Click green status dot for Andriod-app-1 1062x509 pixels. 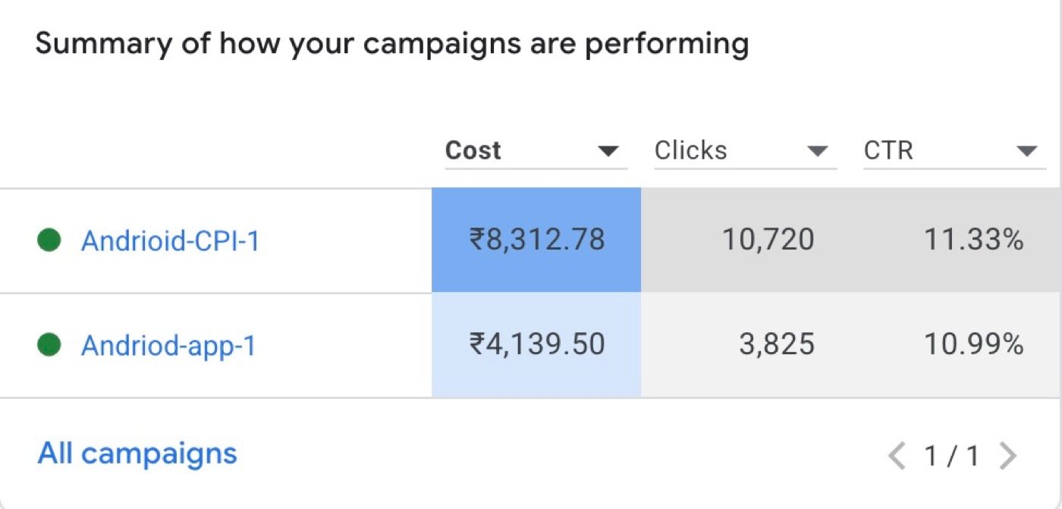tap(49, 345)
